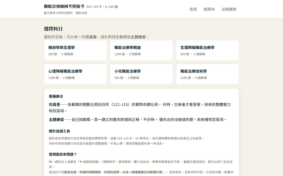The image size is (283, 176).
Task: Open the 出題趨勢 nav link
Action: pyautogui.click(x=229, y=9)
